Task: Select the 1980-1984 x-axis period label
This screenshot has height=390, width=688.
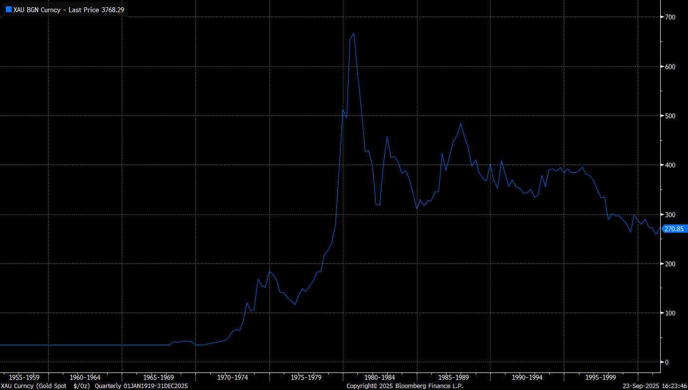Action: [380, 377]
